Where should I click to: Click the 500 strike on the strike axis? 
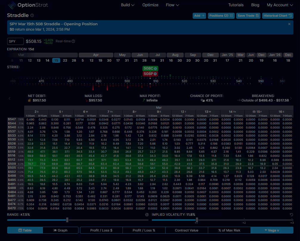click(x=127, y=81)
